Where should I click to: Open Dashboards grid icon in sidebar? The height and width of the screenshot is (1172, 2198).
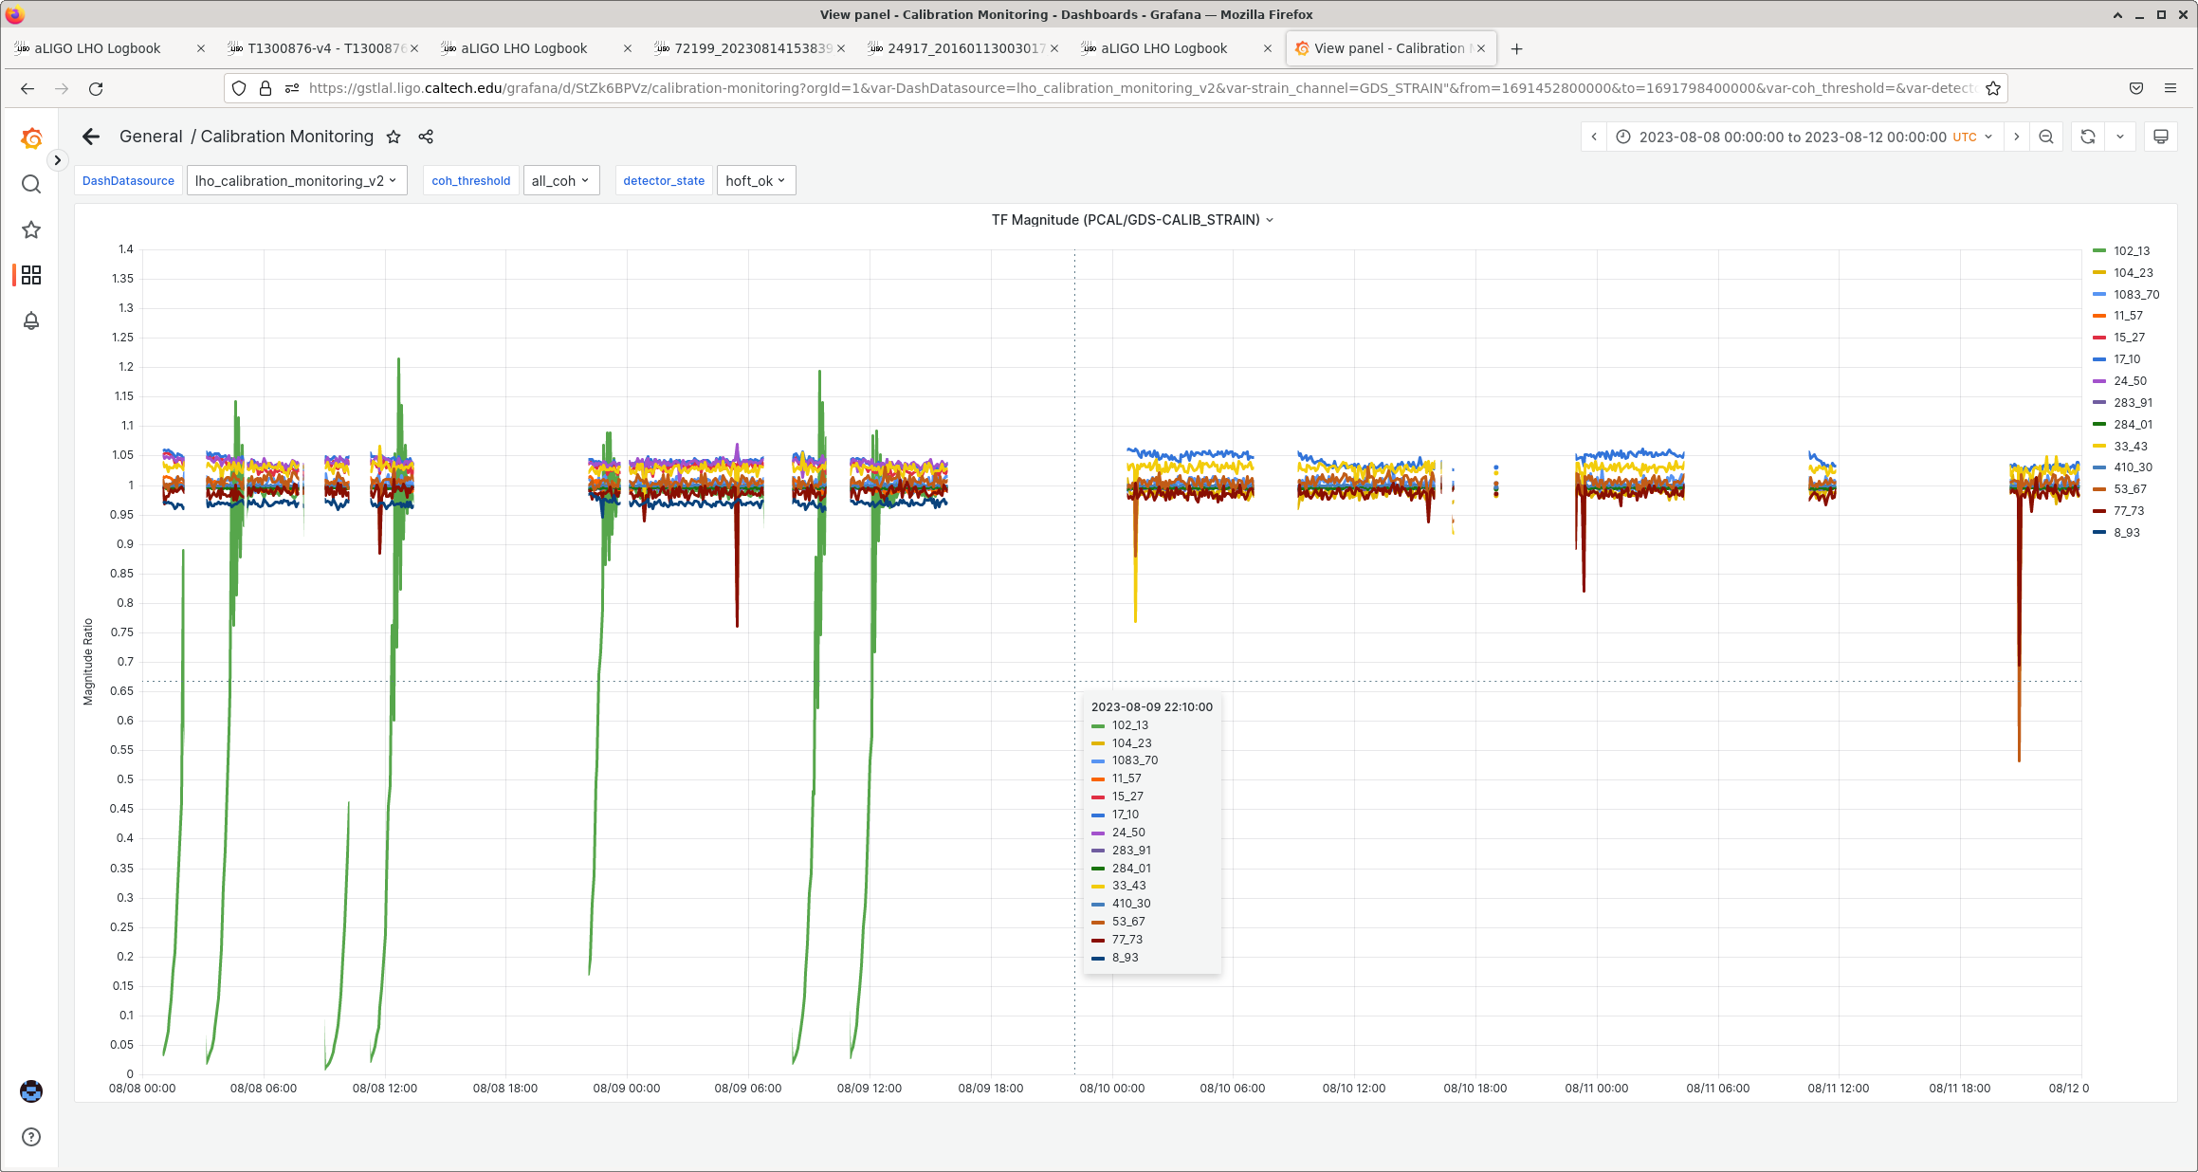31,275
